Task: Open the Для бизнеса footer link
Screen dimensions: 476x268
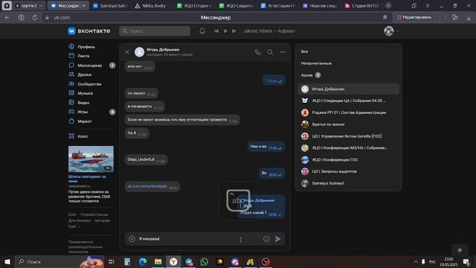Action: pos(80,220)
